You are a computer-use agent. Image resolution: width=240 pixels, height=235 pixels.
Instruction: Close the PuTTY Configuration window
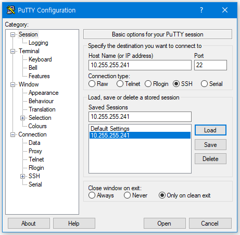tap(225, 10)
